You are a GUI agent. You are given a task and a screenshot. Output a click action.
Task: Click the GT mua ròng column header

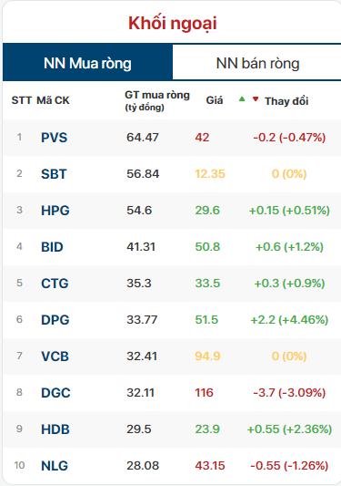[x=157, y=100]
